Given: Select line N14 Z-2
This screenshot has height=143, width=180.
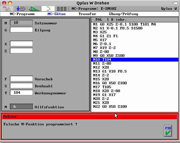Looking at the screenshot, I should point(135,75).
